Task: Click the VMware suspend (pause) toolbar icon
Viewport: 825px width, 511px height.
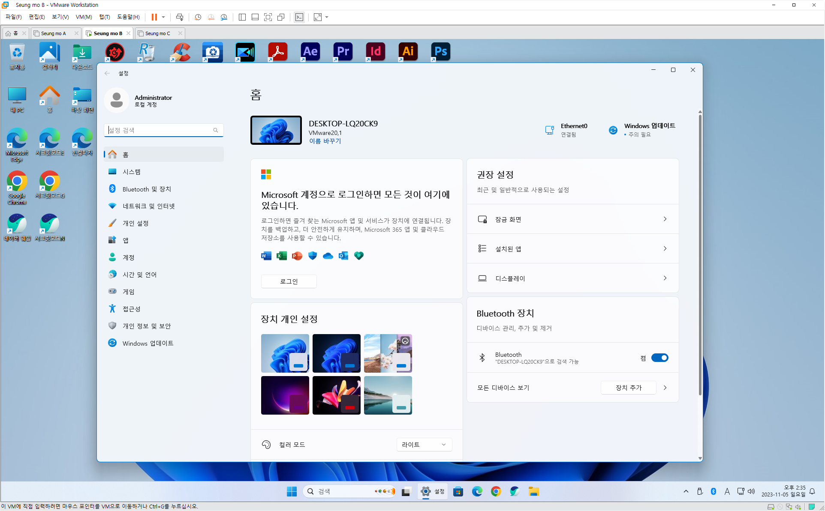Action: tap(154, 17)
